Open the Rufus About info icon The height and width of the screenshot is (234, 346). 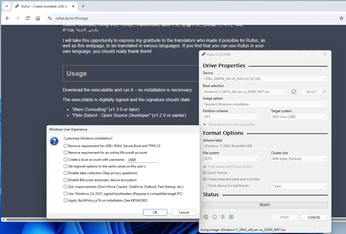pyautogui.click(x=214, y=217)
